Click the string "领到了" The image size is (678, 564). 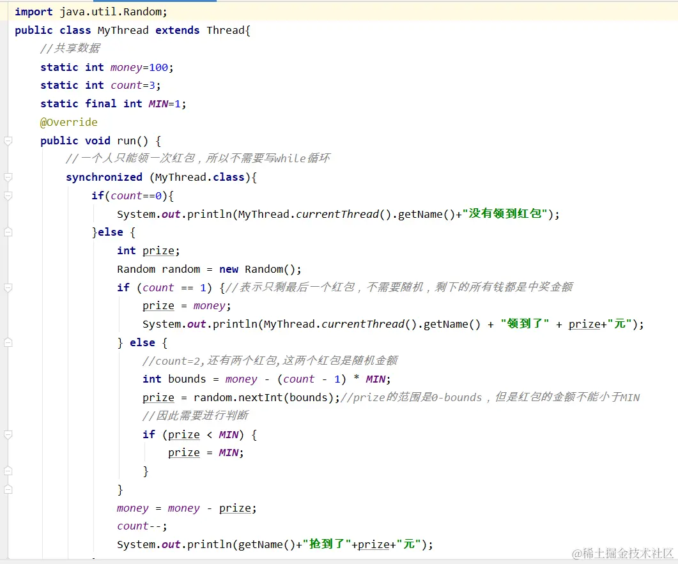coord(525,324)
